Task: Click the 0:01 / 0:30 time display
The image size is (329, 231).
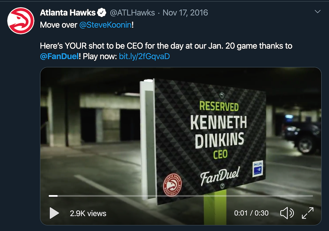Action: [x=251, y=213]
